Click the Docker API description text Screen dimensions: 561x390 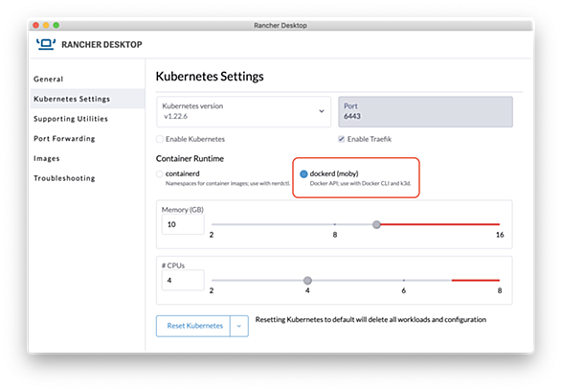360,183
